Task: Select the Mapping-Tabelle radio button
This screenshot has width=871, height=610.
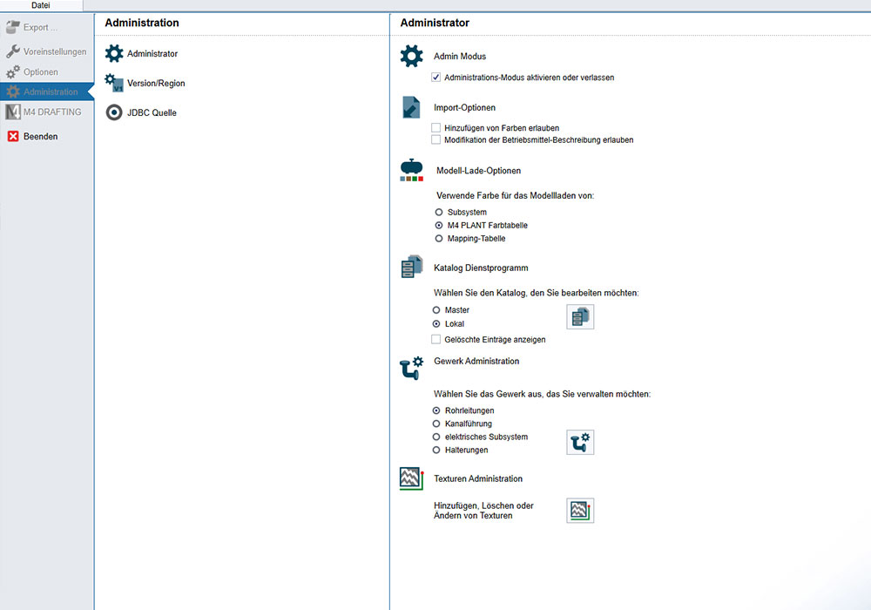Action: coord(439,238)
